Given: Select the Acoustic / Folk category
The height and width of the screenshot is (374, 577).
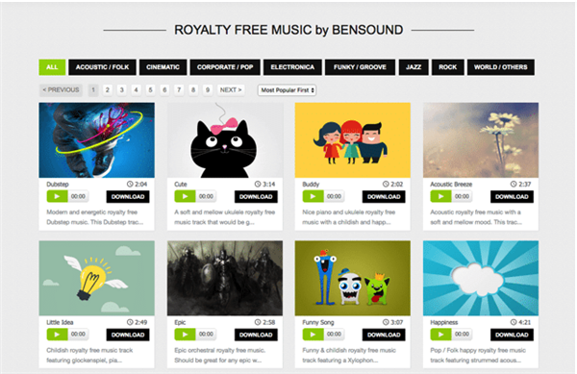Looking at the screenshot, I should pyautogui.click(x=102, y=67).
